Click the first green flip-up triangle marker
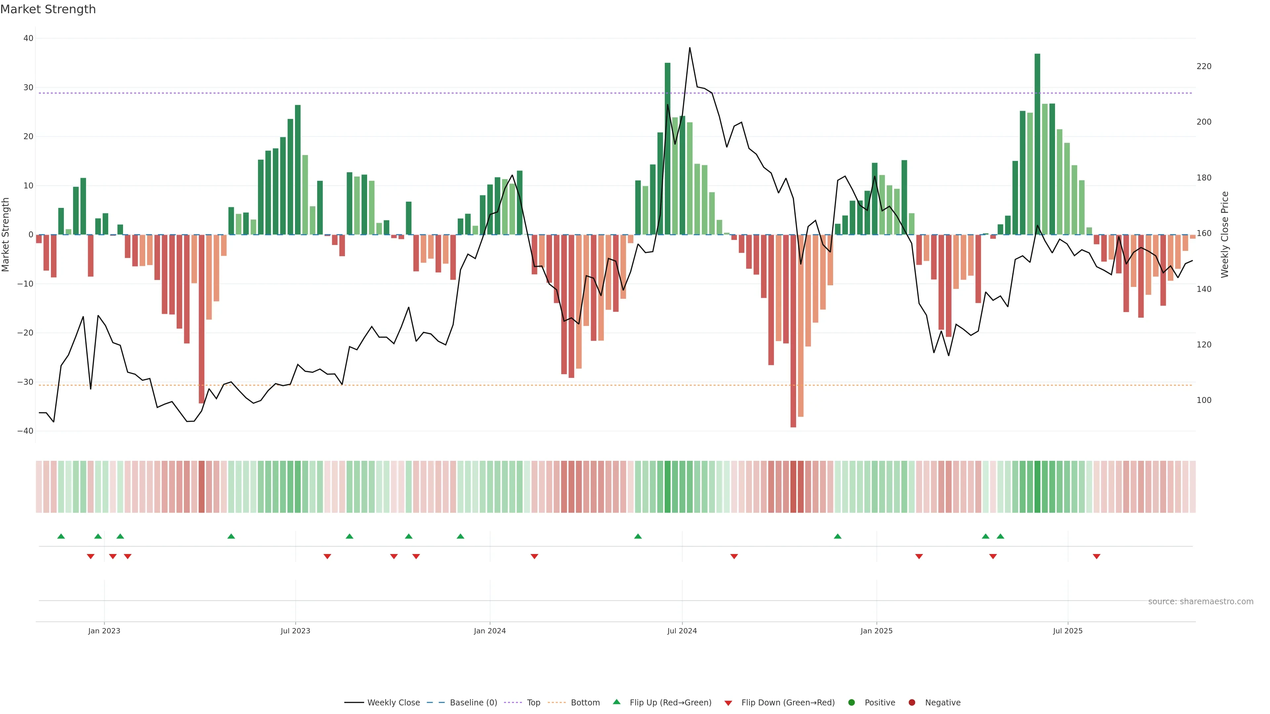This screenshot has width=1270, height=714. 61,536
